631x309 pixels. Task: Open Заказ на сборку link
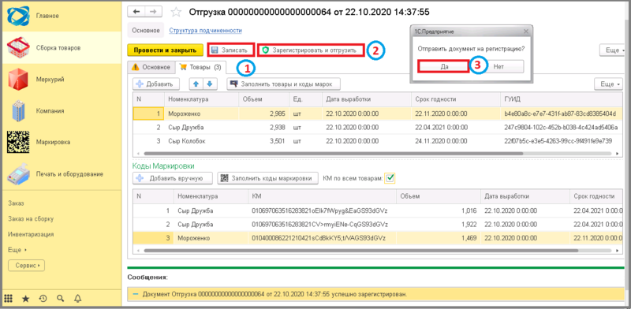pyautogui.click(x=31, y=219)
